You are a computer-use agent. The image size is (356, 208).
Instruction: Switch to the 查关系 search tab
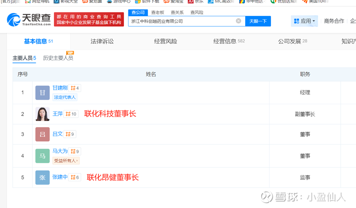[177, 12]
